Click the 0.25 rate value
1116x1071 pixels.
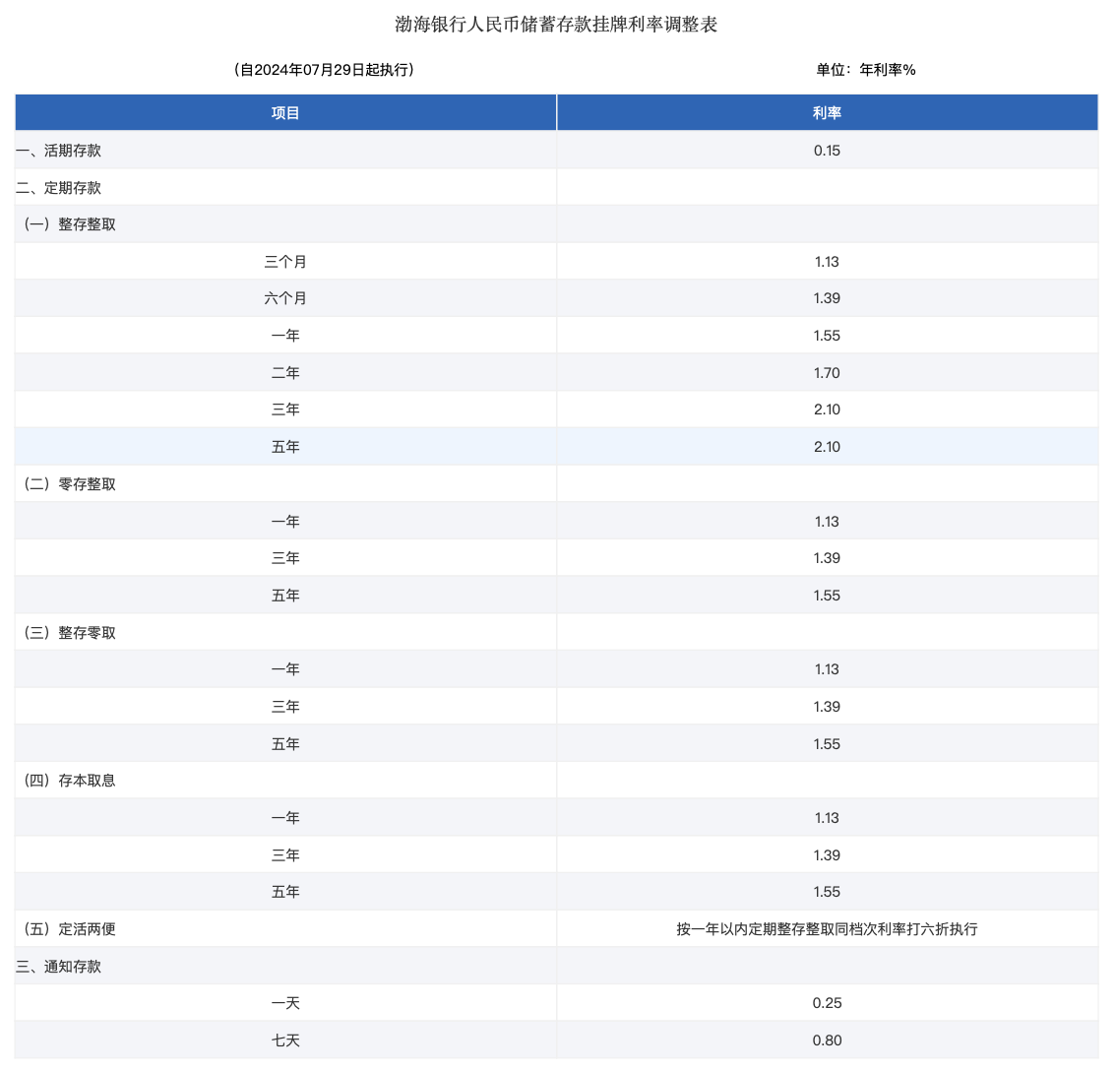[x=827, y=1003]
